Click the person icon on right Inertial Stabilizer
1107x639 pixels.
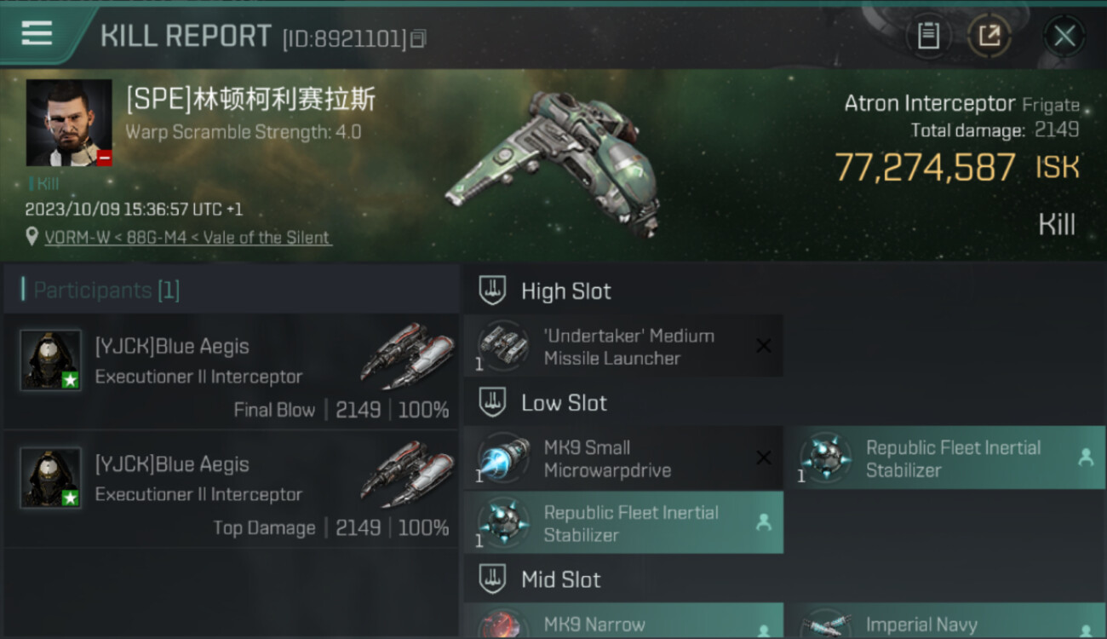click(x=1086, y=458)
